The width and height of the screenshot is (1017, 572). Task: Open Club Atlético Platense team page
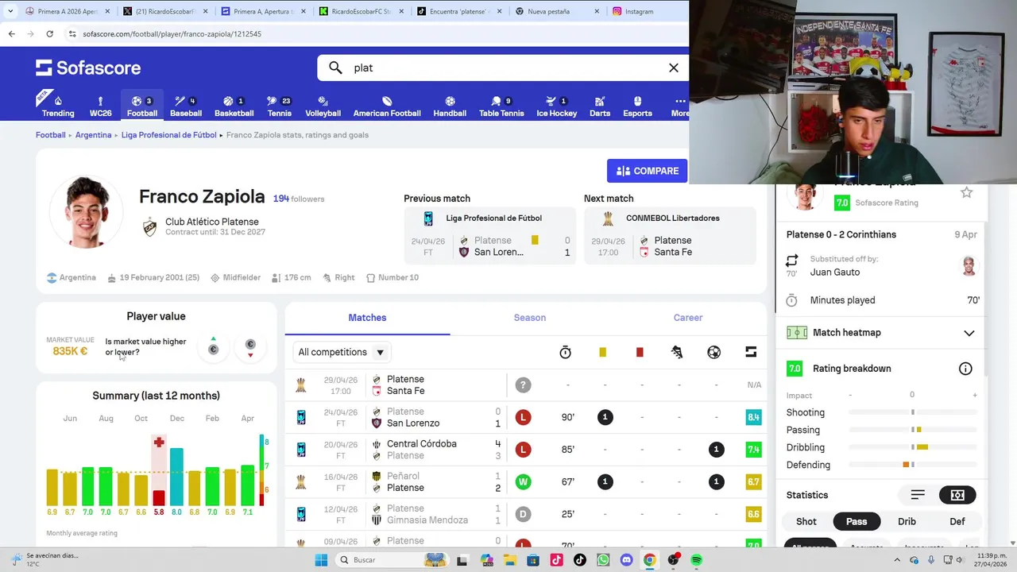(x=211, y=222)
